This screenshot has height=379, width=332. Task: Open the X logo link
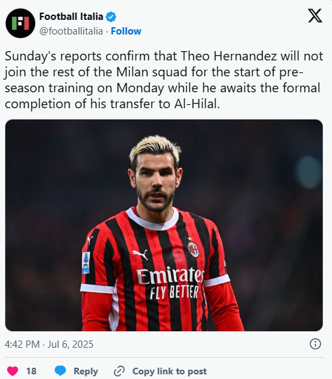[315, 16]
